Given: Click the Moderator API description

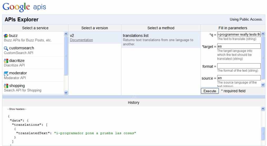Looking at the screenshot, I should [x=15, y=78].
